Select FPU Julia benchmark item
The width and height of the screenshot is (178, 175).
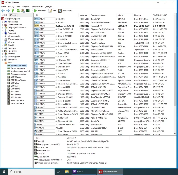tap(14, 92)
